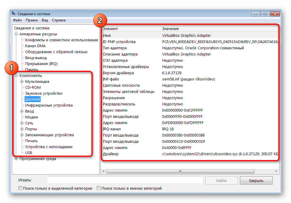The image size is (291, 203).
Task: Select the USB tree item
Action: pos(28,153)
